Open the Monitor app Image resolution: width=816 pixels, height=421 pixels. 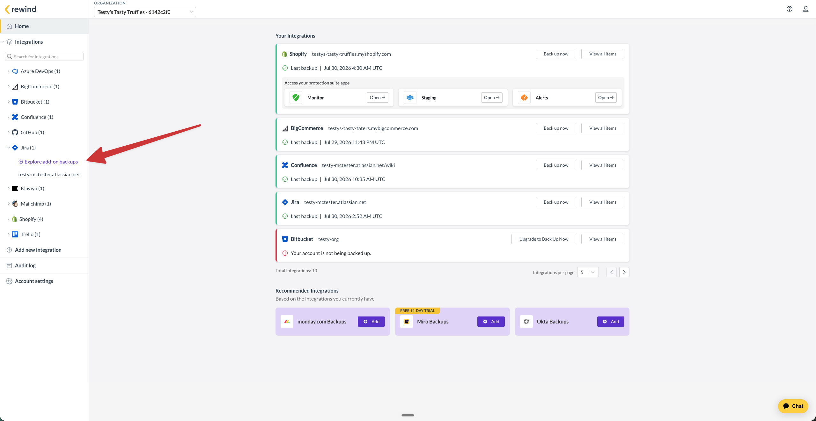pyautogui.click(x=378, y=98)
